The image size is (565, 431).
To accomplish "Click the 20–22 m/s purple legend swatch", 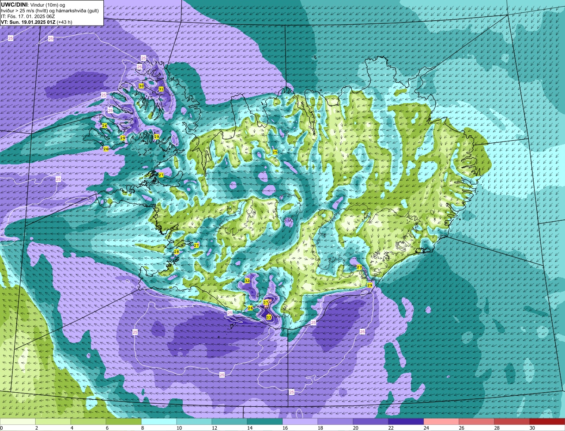I will (371, 421).
